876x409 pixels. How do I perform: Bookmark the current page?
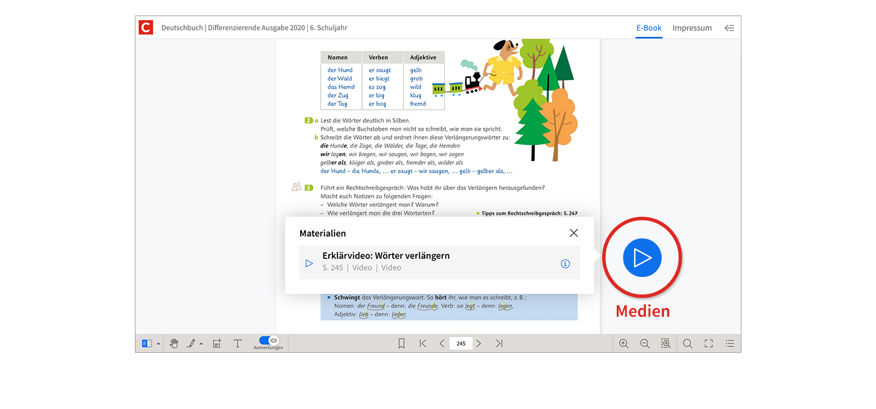[401, 344]
